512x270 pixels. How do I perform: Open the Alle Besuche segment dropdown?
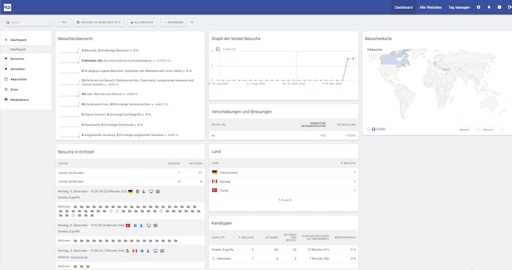[x=142, y=22]
